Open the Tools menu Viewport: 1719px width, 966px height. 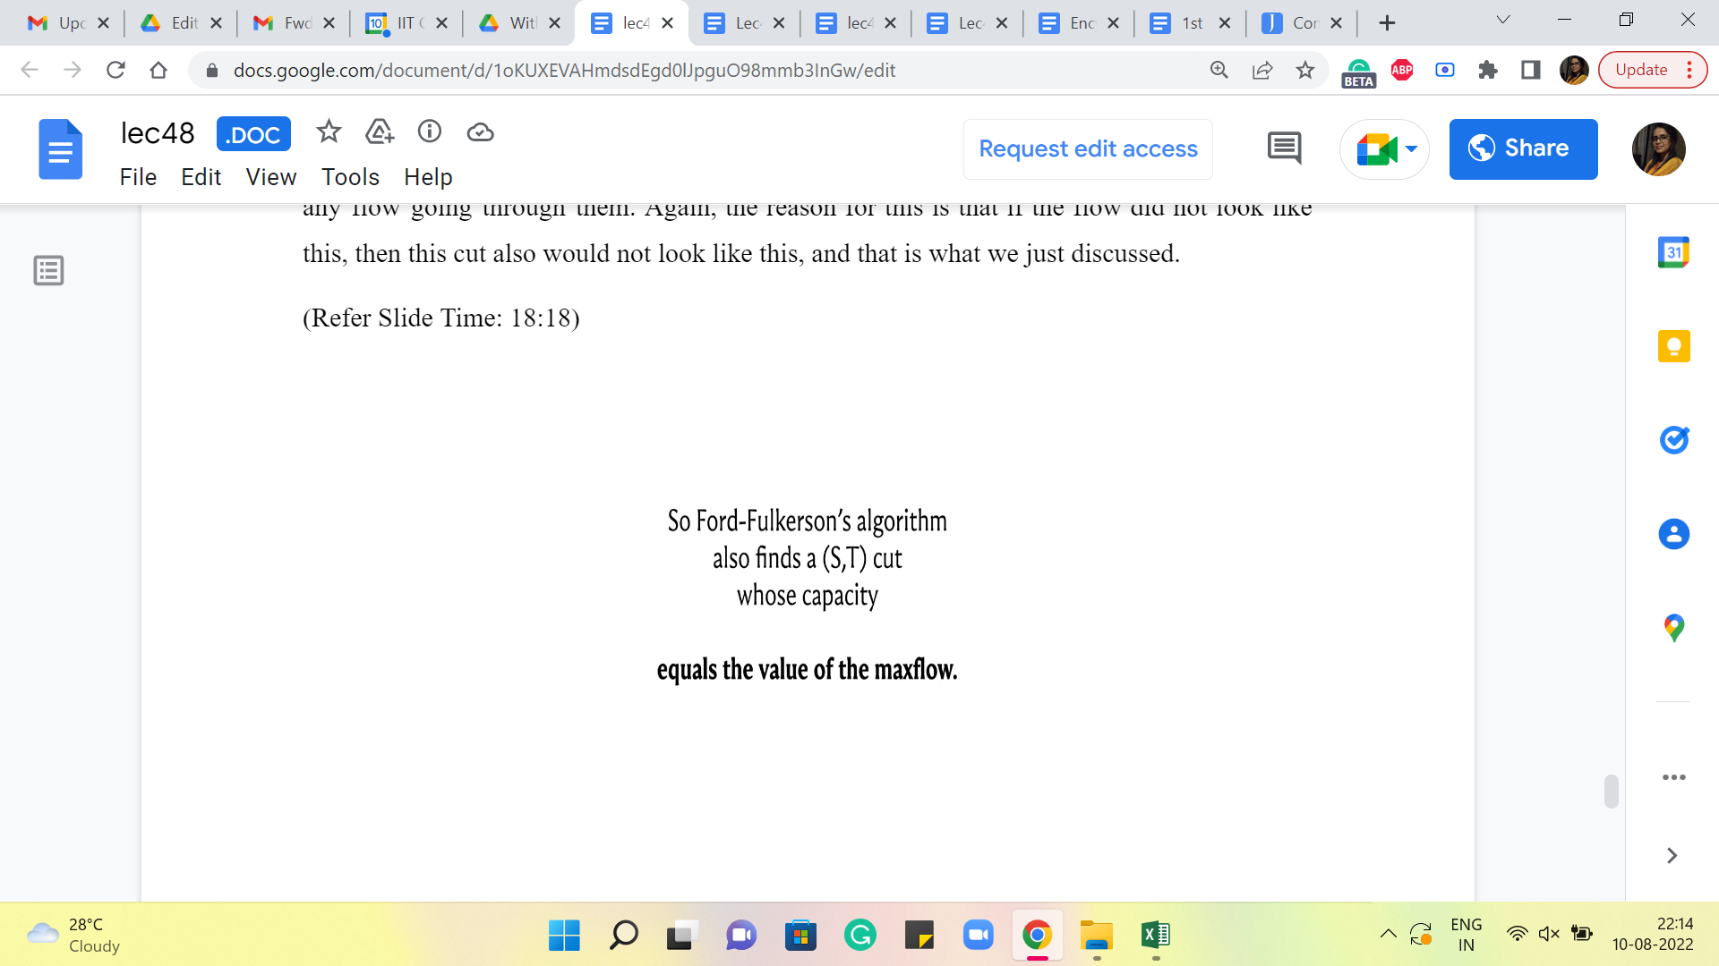point(350,177)
